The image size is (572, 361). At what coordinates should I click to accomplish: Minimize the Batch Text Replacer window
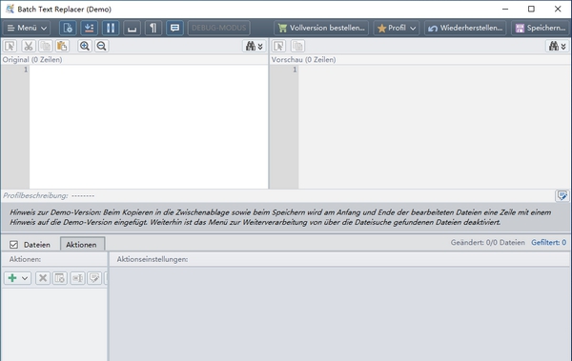pos(505,10)
